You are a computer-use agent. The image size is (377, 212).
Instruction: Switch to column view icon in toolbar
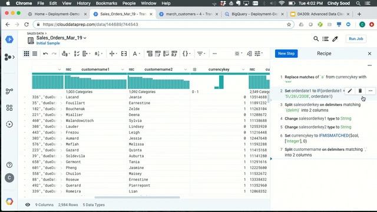[35, 54]
